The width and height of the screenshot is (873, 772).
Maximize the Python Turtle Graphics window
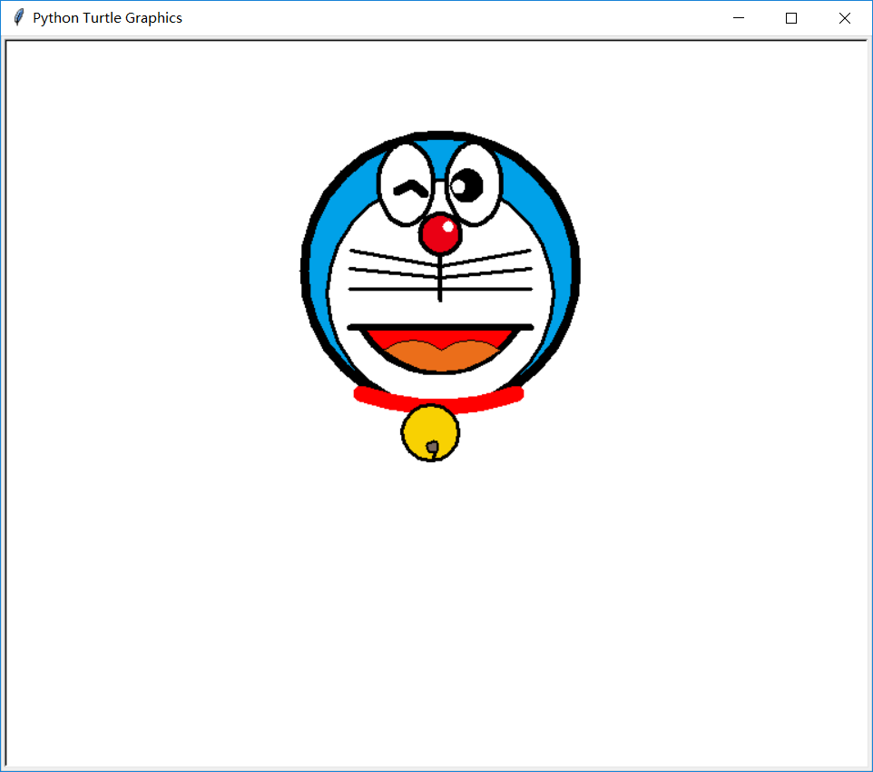(791, 18)
